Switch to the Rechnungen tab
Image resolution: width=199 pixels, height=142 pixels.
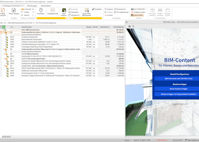click(32, 6)
